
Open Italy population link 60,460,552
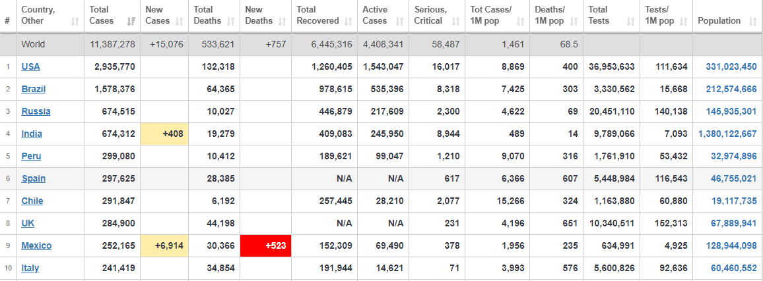733,268
